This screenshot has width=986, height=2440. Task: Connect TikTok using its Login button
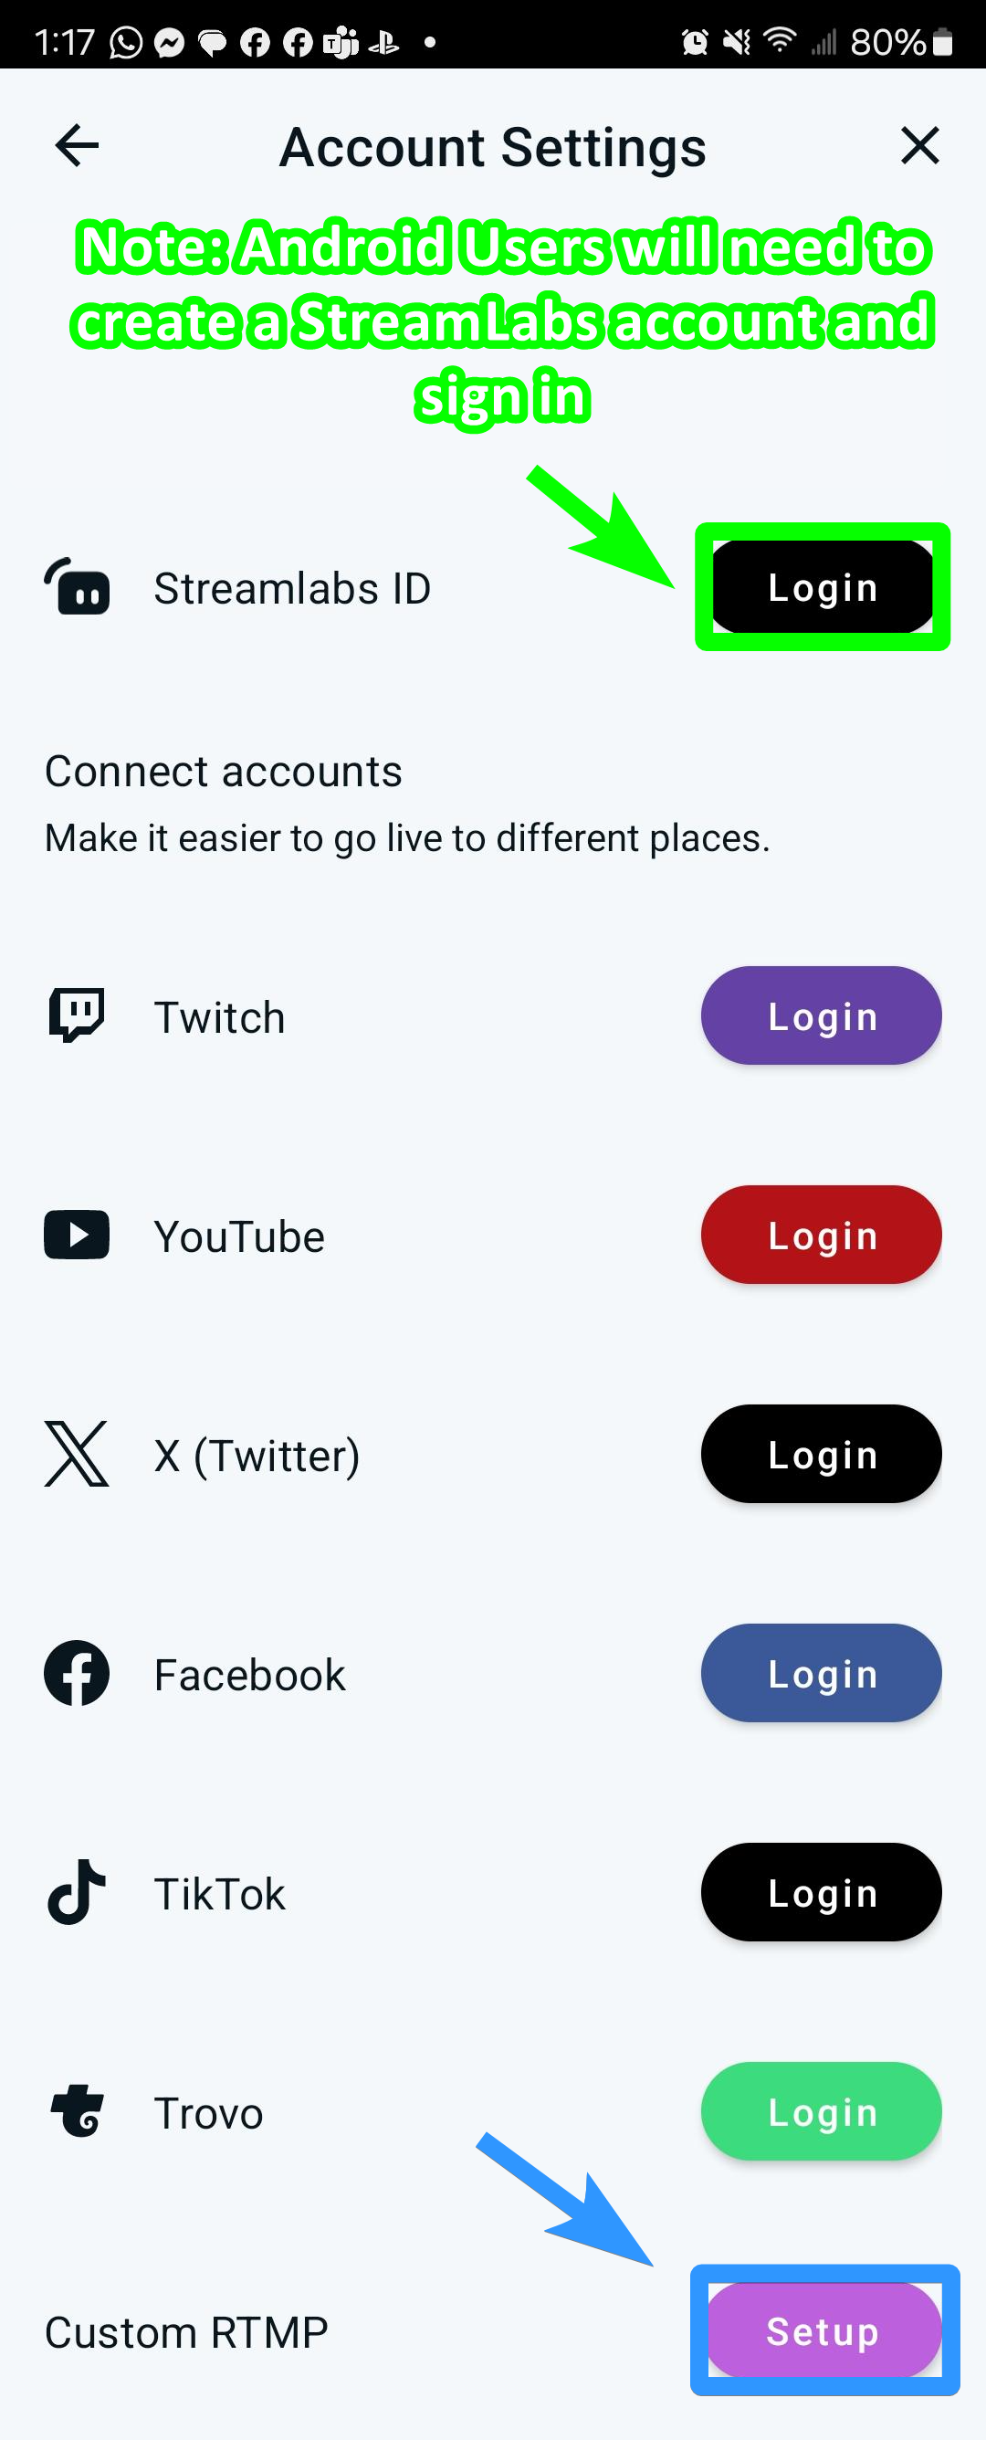click(821, 1892)
